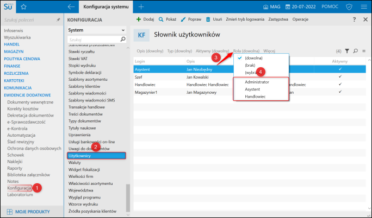Open Infoserwis
Image resolution: width=372 pixels, height=218 pixels.
[13, 30]
